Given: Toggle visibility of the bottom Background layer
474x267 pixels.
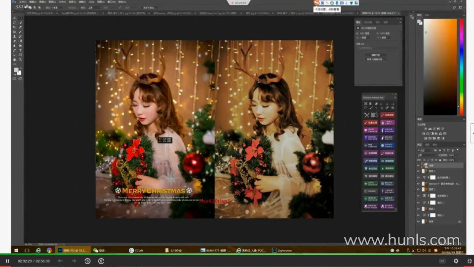Looking at the screenshot, I should pos(418,222).
